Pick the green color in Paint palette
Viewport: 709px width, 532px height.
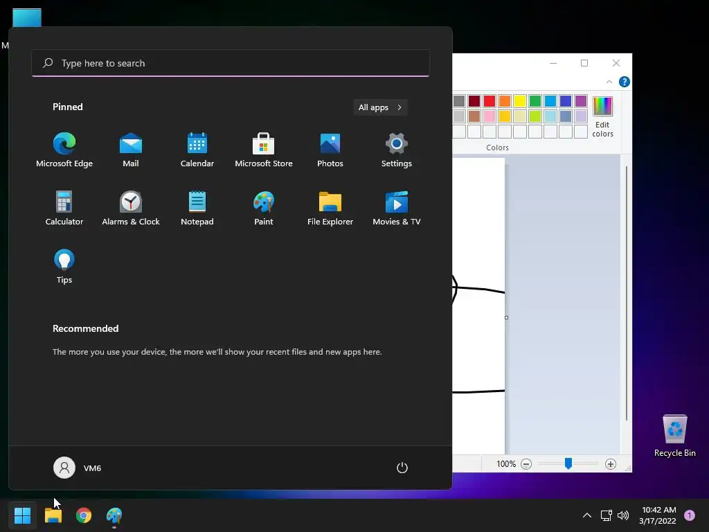coord(535,101)
